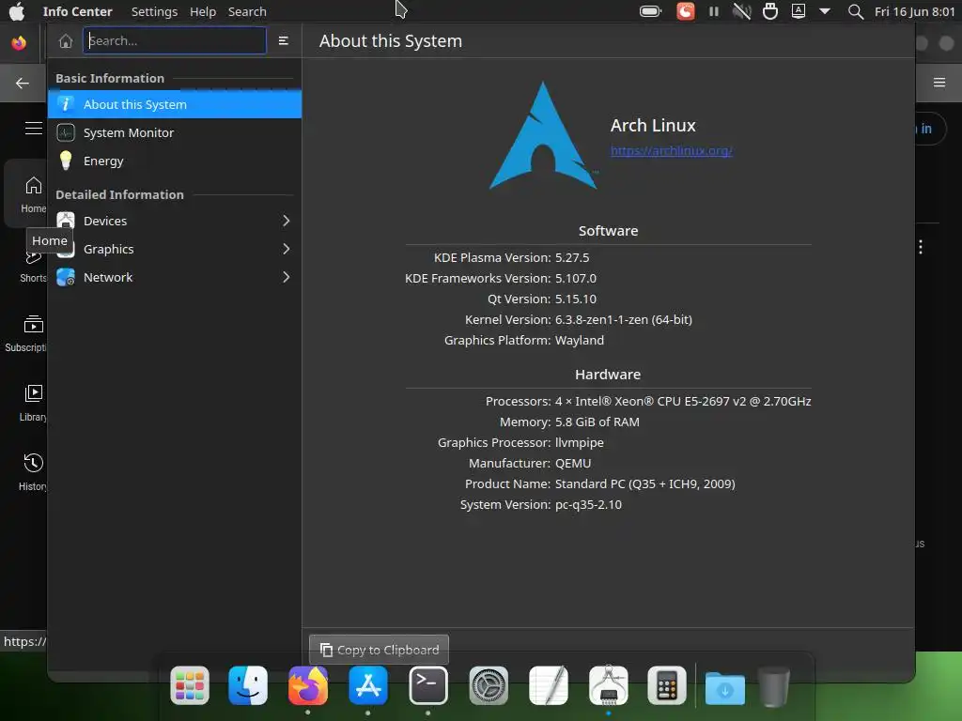
Task: Click the clock showing Fri 16 Jun 8:01
Action: coord(914,11)
